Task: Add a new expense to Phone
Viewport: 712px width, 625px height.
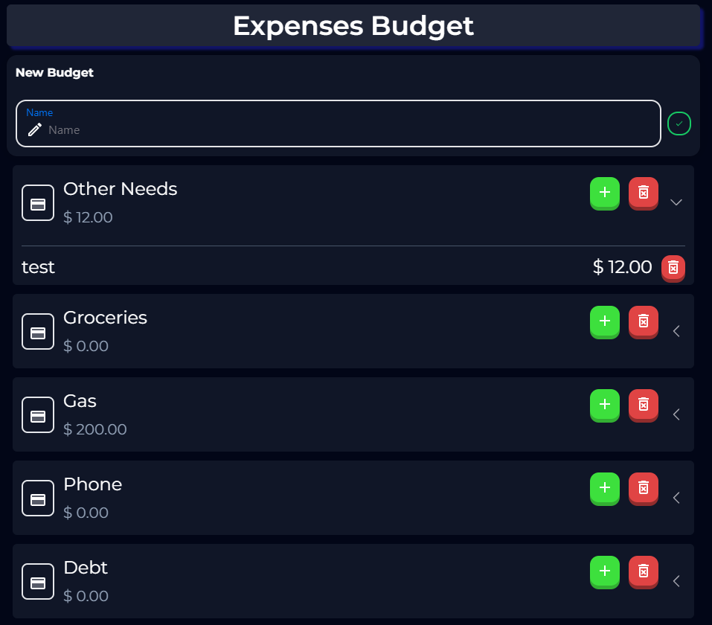Action: (605, 489)
